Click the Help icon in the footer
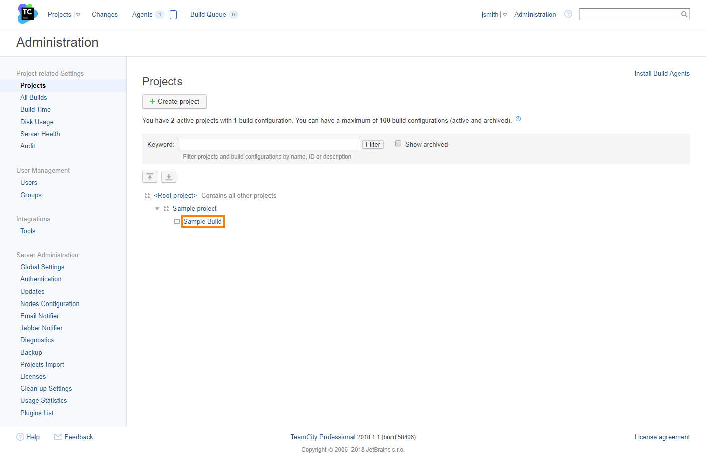 (x=19, y=437)
